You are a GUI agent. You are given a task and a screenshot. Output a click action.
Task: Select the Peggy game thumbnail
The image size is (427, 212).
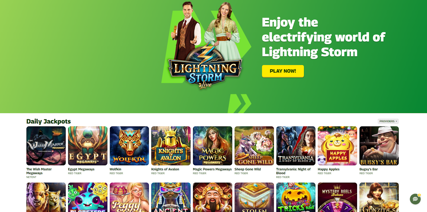click(x=129, y=197)
